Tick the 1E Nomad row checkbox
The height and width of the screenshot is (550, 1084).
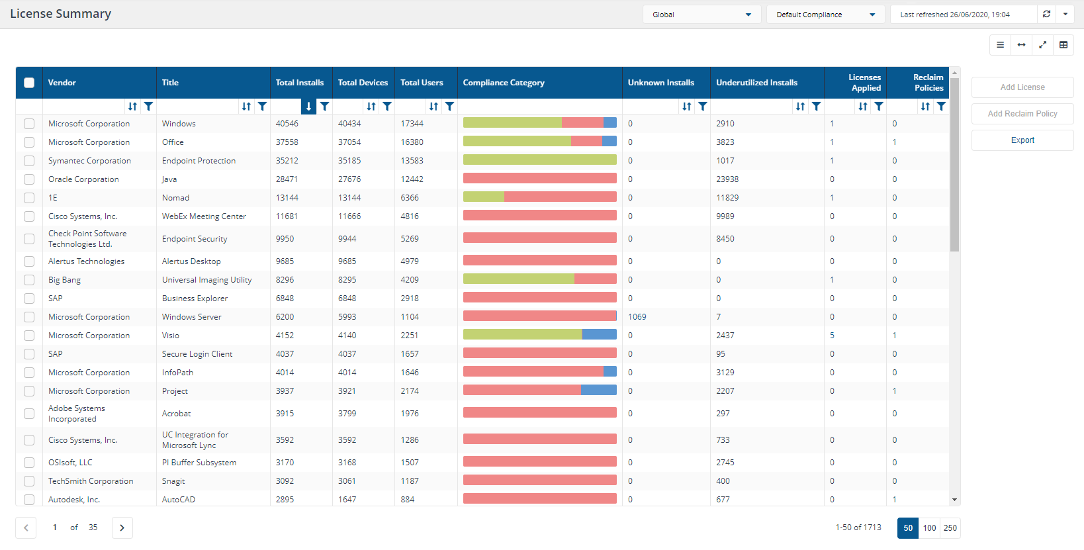click(x=29, y=198)
